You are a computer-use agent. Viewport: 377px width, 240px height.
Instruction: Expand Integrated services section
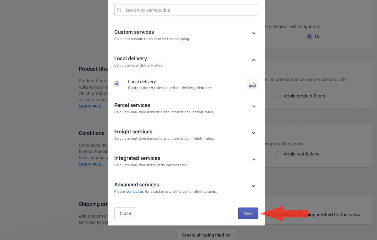254,160
